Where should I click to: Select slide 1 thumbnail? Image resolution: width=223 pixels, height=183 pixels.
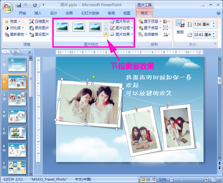pyautogui.click(x=17, y=65)
